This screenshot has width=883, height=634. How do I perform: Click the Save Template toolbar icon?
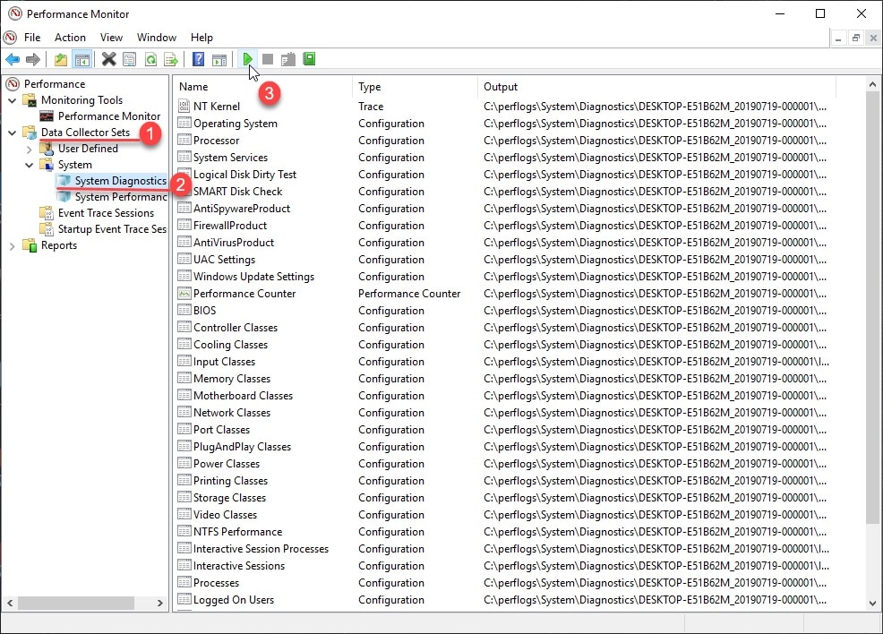[x=288, y=59]
